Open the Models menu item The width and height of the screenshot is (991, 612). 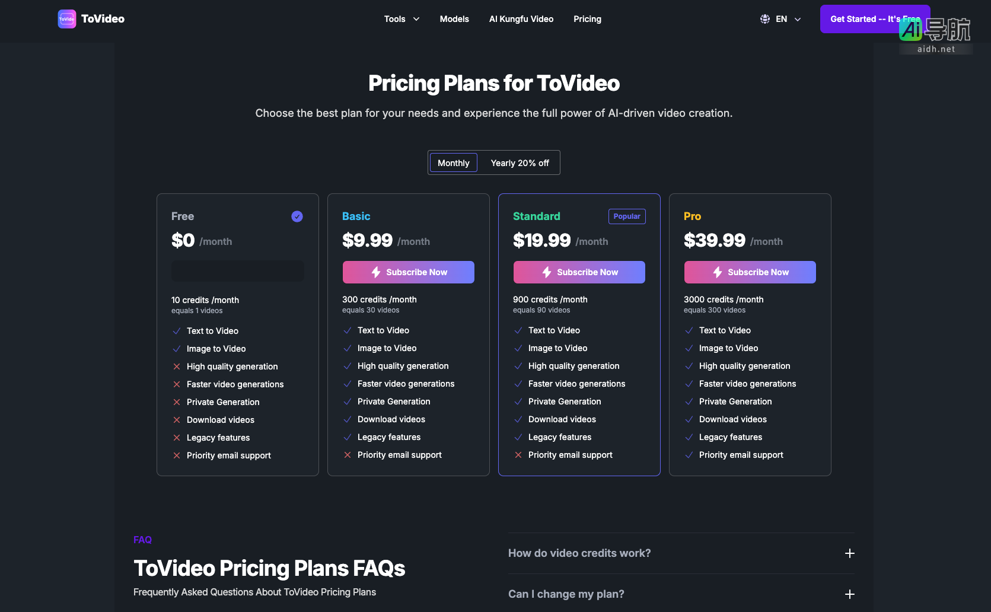(454, 19)
